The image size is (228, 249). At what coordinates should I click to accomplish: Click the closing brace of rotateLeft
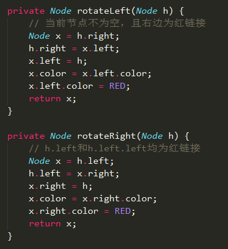coord(10,111)
